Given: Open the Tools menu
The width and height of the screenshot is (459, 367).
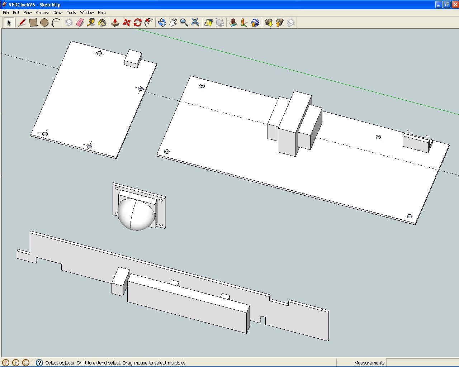Looking at the screenshot, I should point(71,13).
